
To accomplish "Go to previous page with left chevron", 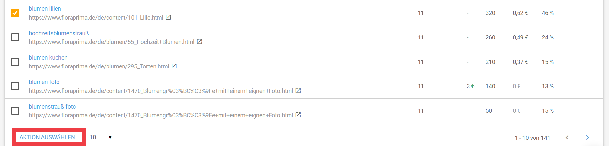I will pyautogui.click(x=567, y=138).
